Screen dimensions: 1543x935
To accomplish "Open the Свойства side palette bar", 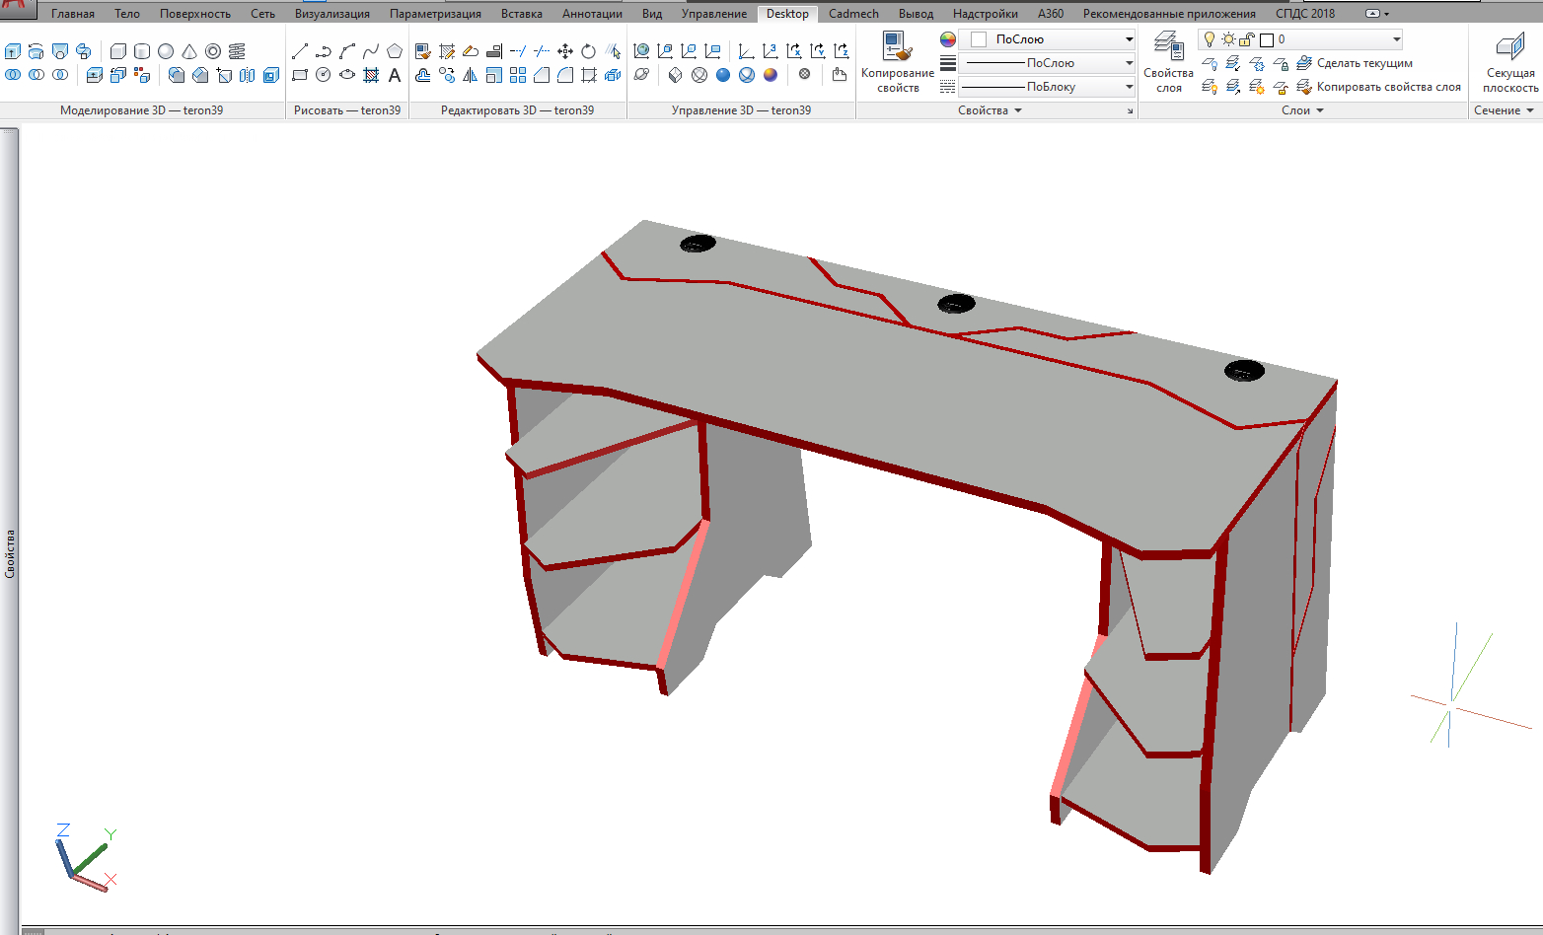I will click(10, 552).
